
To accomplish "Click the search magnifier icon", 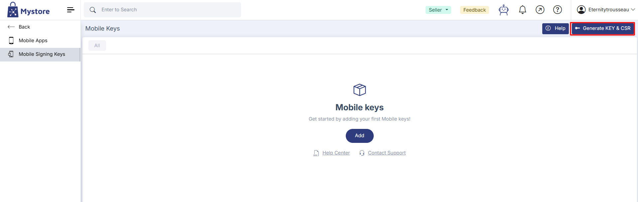I will pos(93,10).
